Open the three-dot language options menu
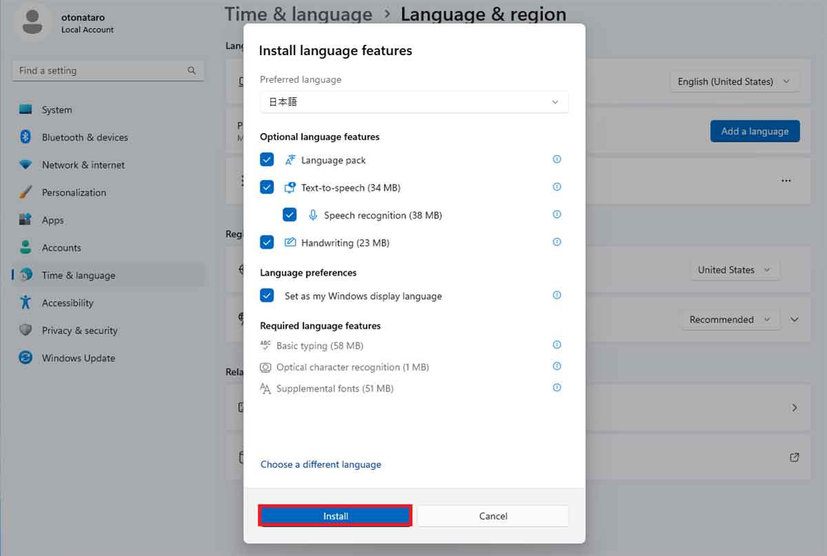 coord(786,181)
